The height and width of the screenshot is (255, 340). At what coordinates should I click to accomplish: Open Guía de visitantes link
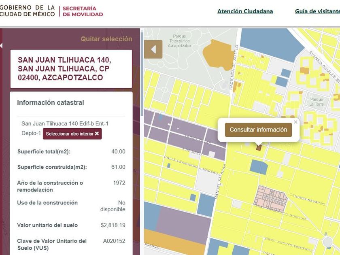pyautogui.click(x=317, y=11)
